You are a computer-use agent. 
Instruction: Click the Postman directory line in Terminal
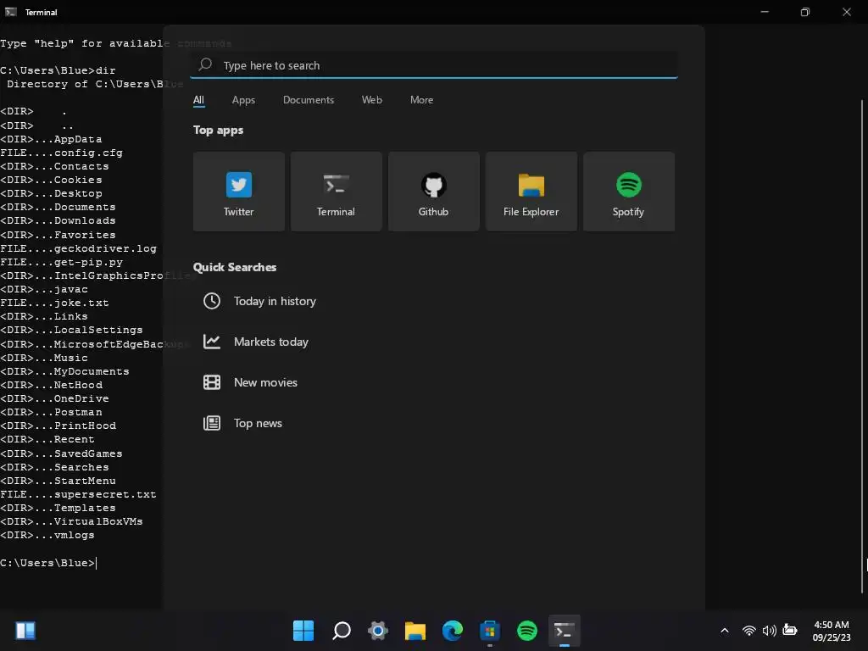(x=51, y=413)
